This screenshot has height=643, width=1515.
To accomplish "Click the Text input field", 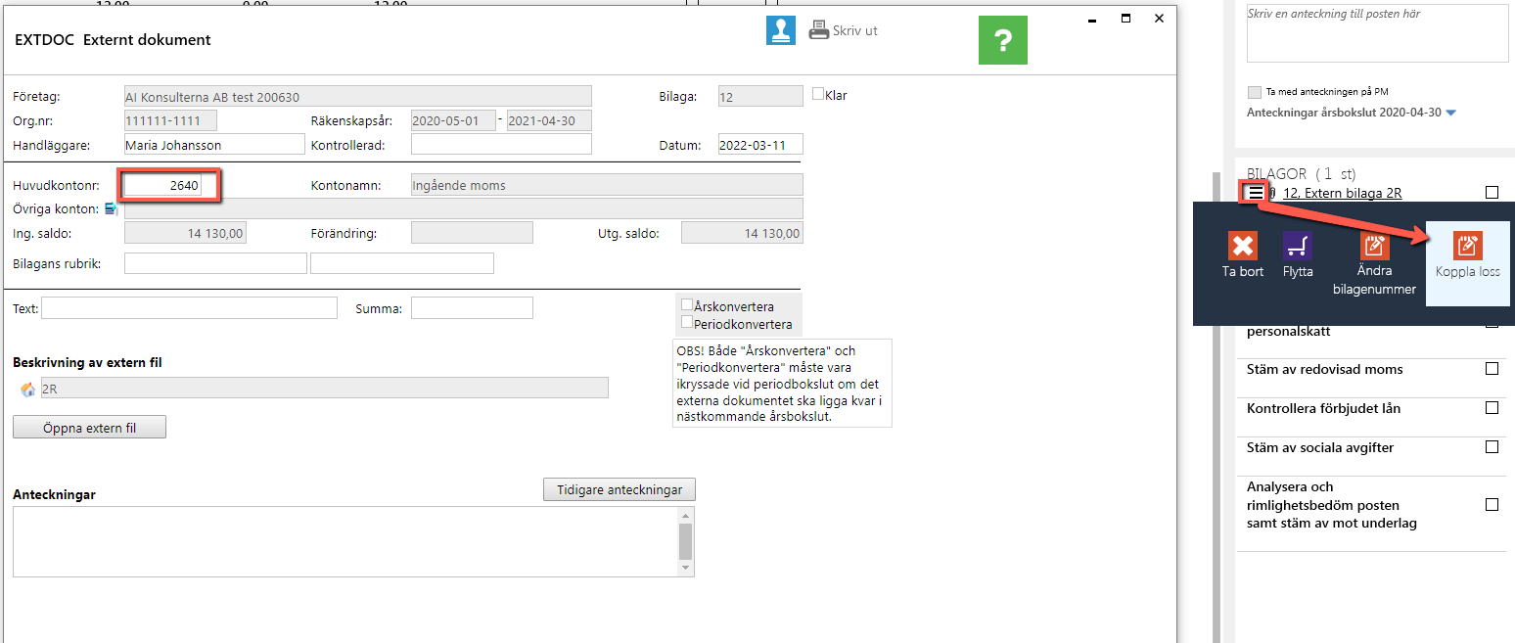I will coord(189,308).
